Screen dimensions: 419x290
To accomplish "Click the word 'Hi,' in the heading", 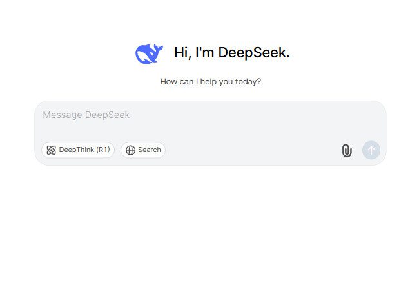I will point(182,52).
